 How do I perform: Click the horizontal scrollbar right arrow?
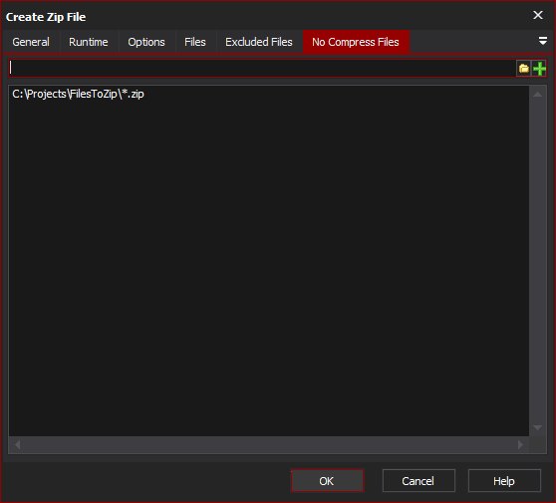click(520, 444)
